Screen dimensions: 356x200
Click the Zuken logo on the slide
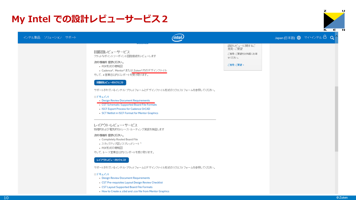click(334, 20)
